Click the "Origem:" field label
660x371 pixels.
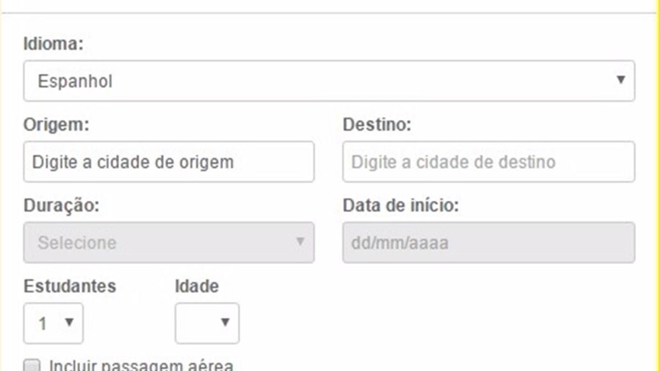pyautogui.click(x=56, y=125)
